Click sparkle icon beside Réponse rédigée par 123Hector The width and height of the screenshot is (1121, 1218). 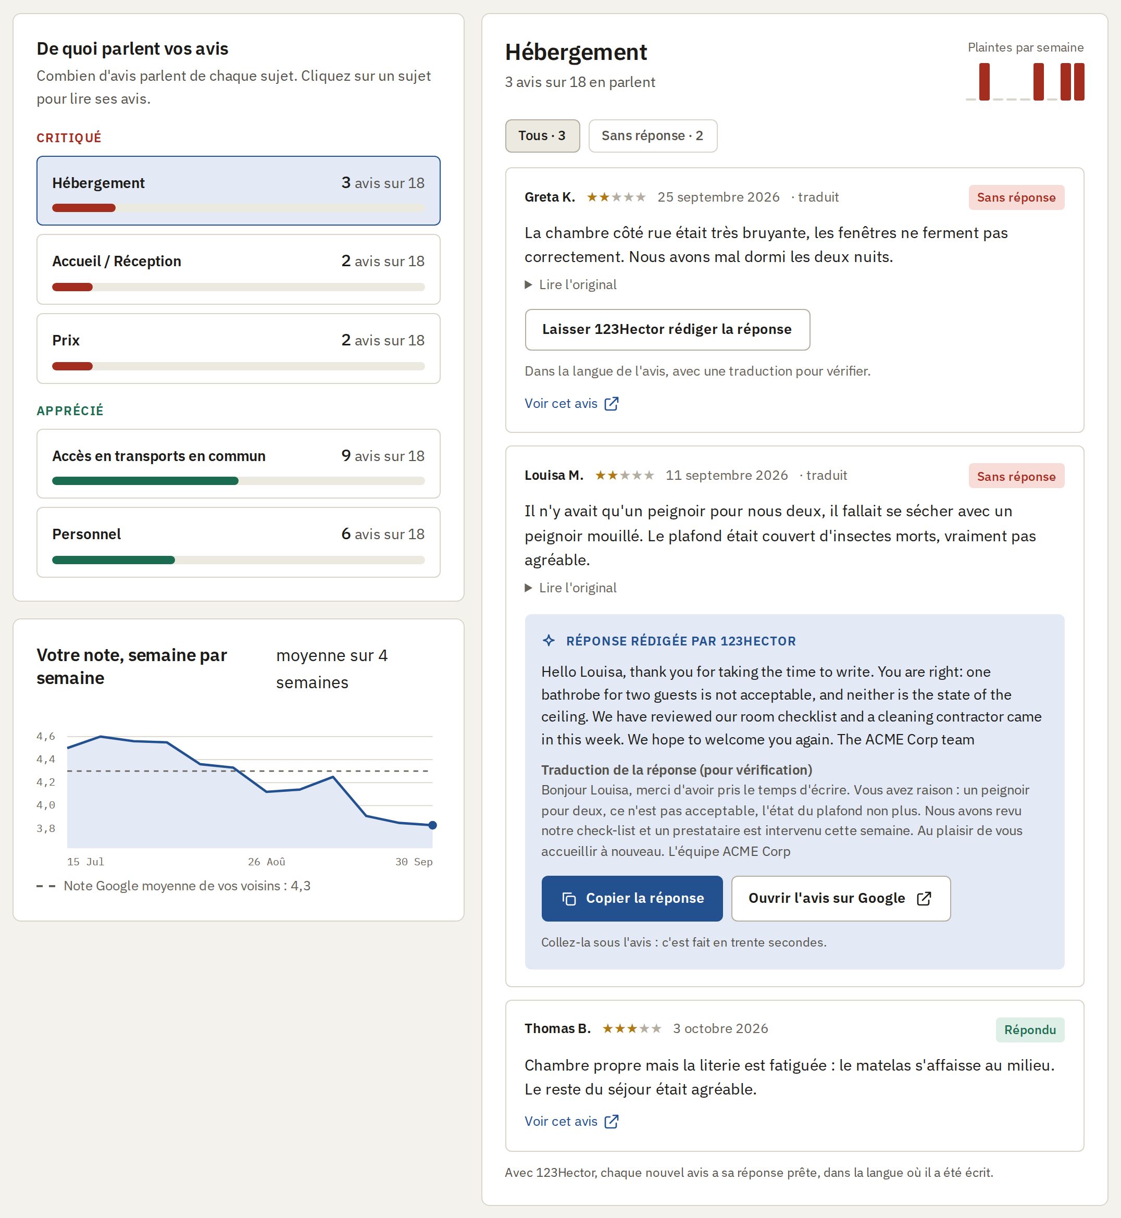[x=549, y=641]
